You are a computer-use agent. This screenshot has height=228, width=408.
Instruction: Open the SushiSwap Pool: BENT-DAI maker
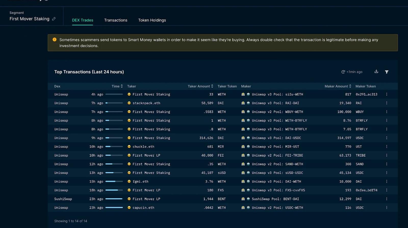pos(275,199)
